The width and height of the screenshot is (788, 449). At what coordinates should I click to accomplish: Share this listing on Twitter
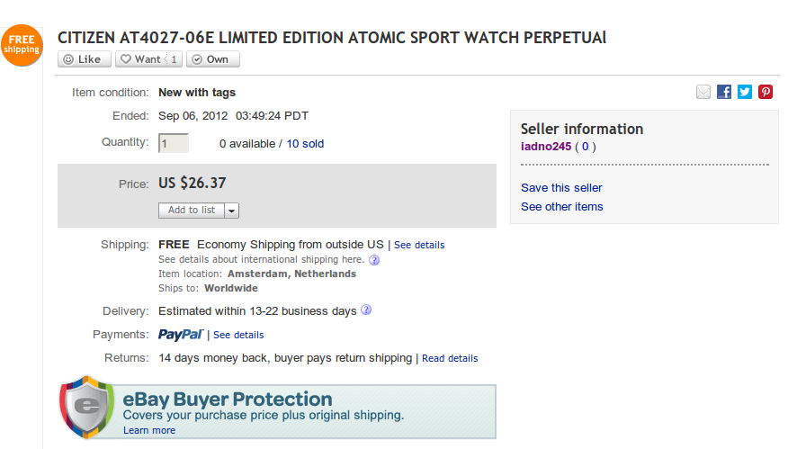pyautogui.click(x=745, y=92)
